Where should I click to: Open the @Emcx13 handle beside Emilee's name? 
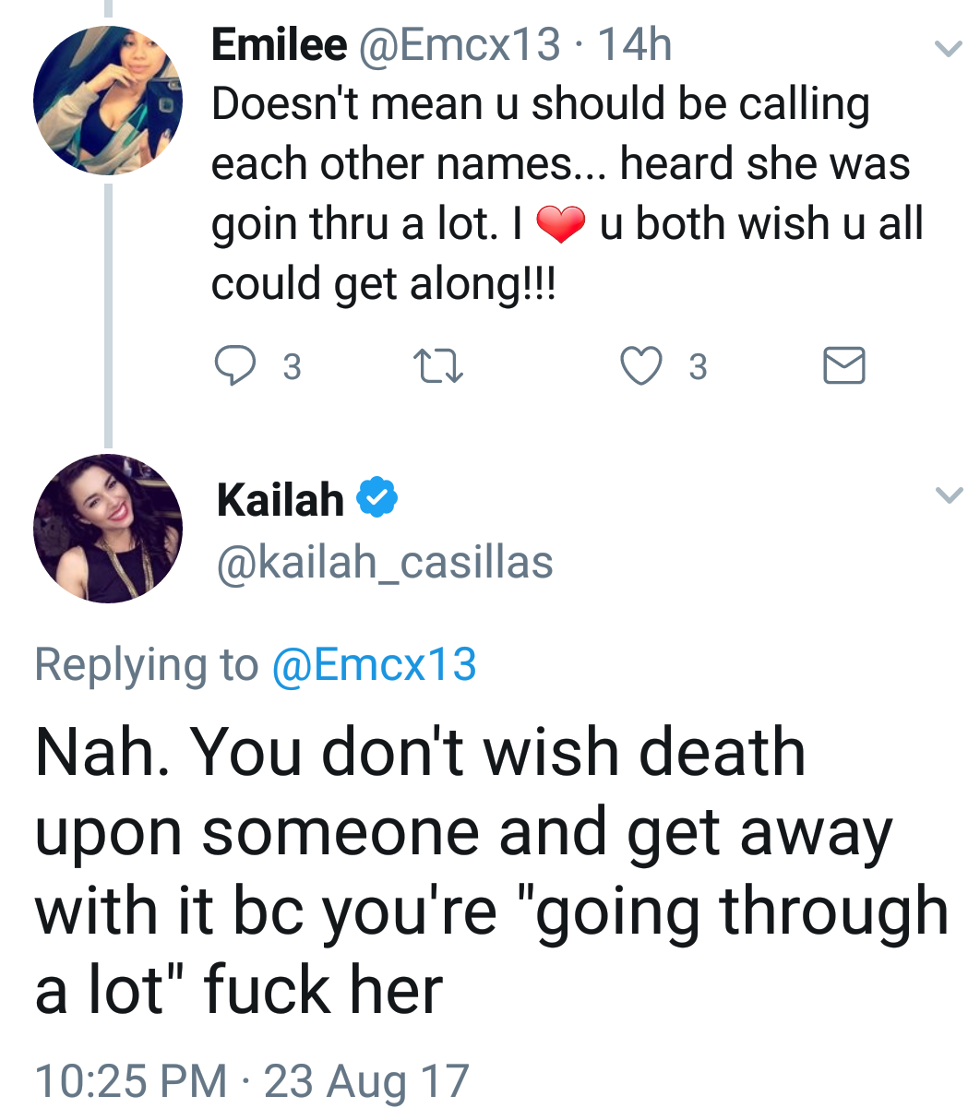459,45
